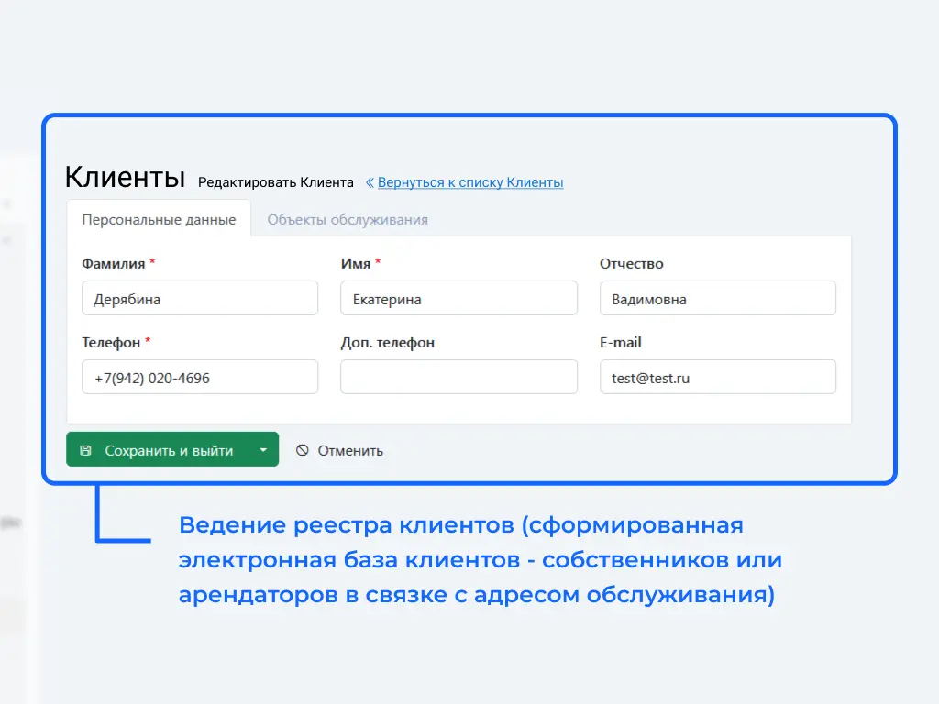Click the floppy disk save icon

(85, 450)
